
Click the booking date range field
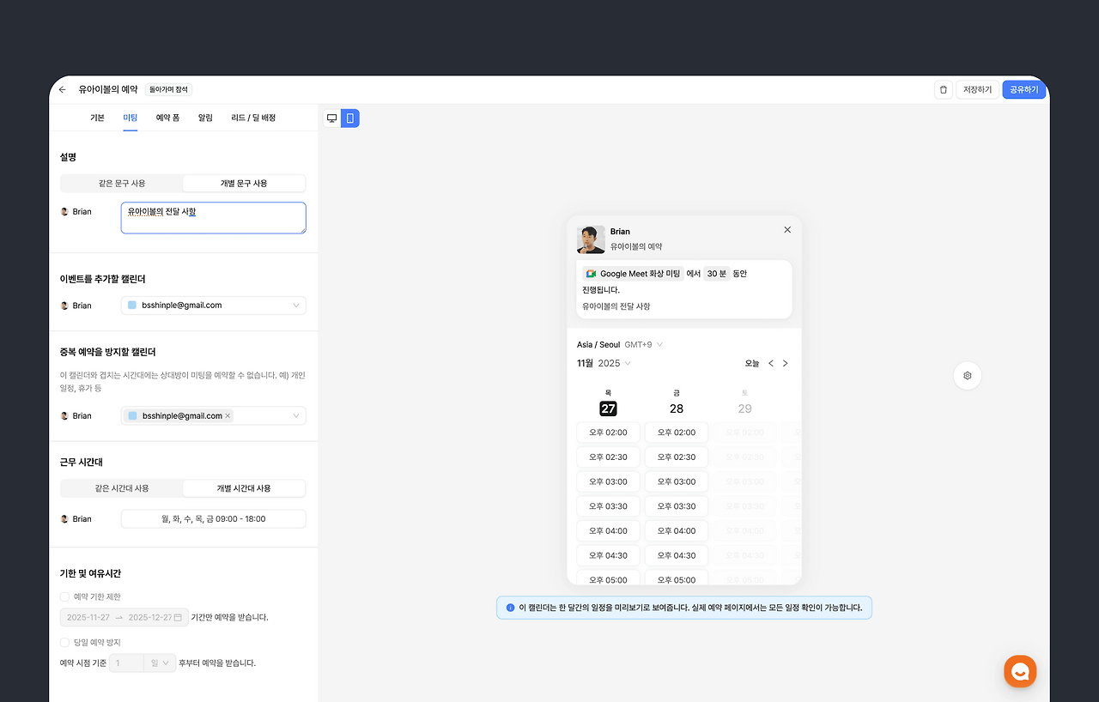pyautogui.click(x=124, y=617)
